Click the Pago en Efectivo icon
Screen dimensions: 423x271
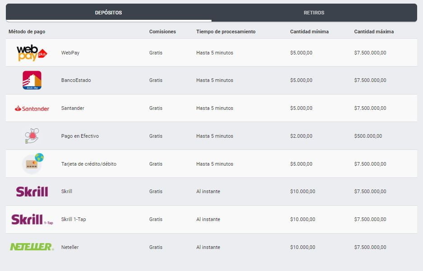pos(32,136)
